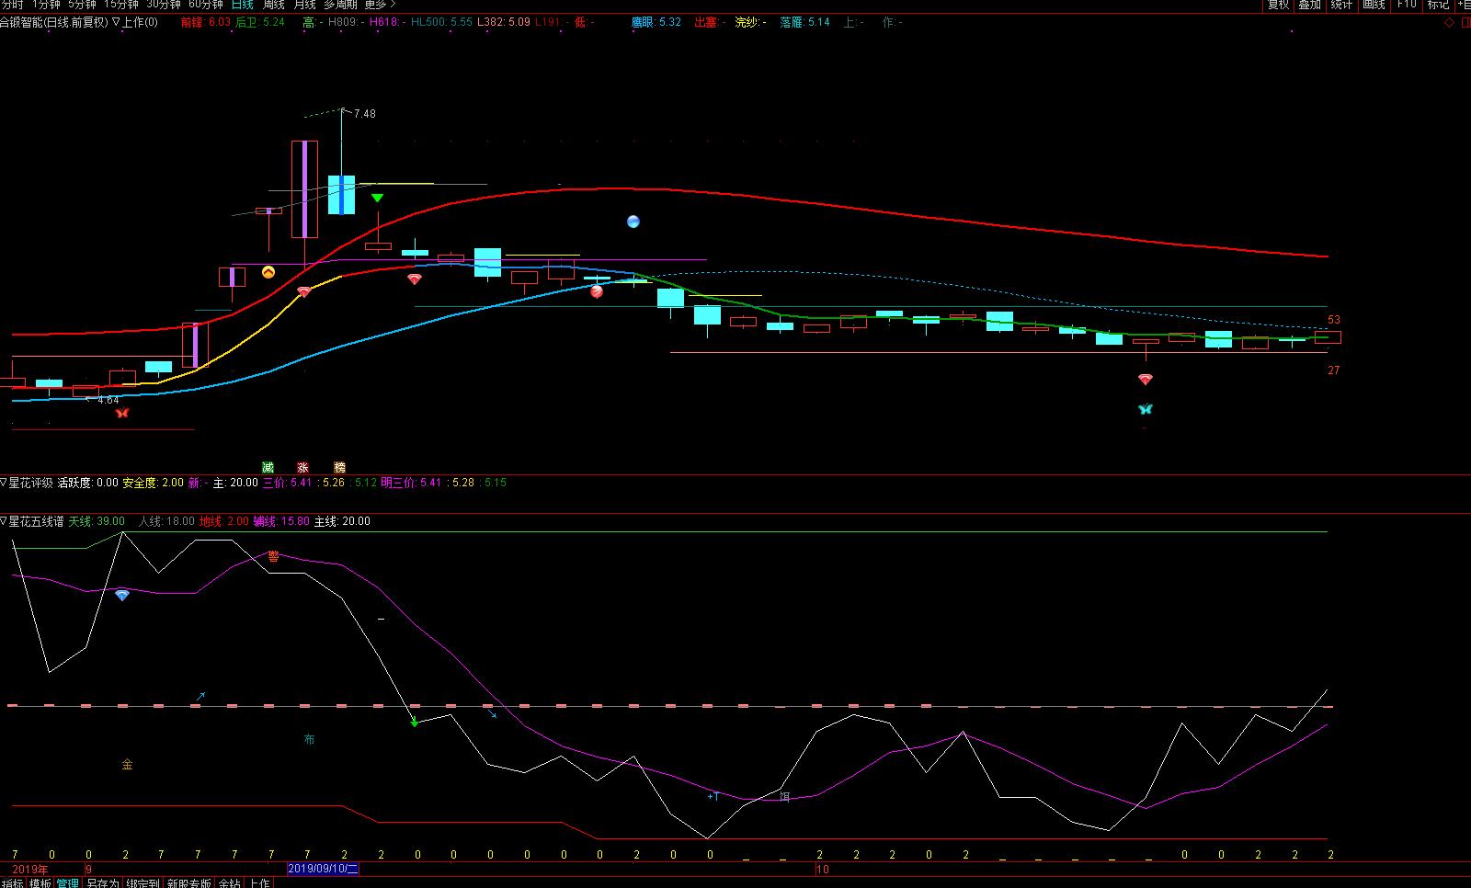Click the 绑定到 bind-to tab
The image size is (1471, 888).
click(143, 883)
